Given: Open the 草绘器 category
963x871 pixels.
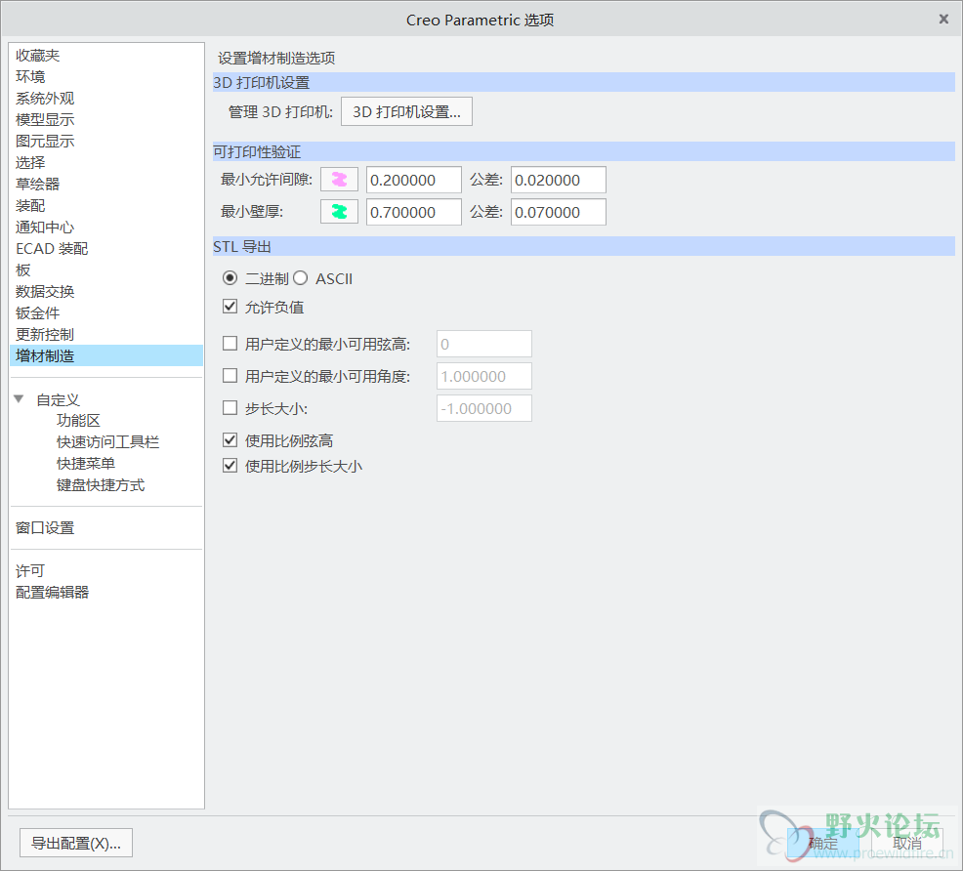Looking at the screenshot, I should click(106, 185).
